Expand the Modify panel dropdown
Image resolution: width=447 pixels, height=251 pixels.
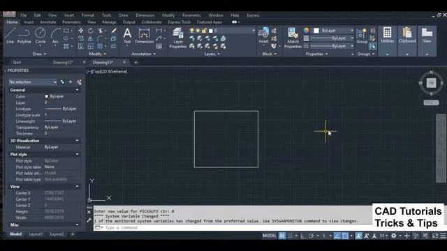(x=98, y=54)
